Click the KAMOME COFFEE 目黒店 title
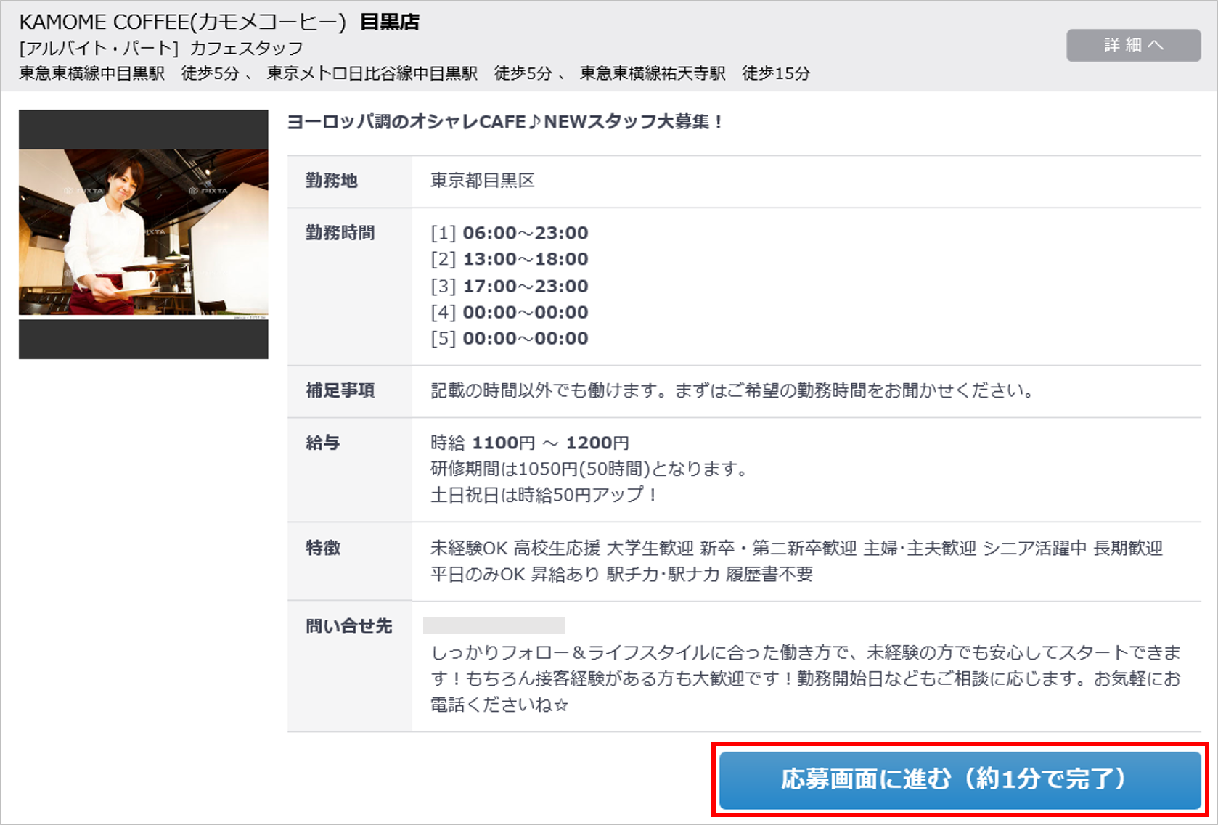The image size is (1218, 825). pos(219,22)
